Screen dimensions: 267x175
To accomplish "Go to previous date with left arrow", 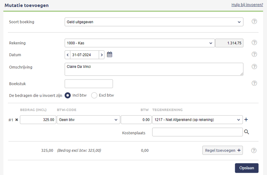I will pos(68,55).
